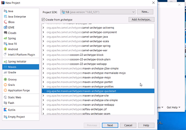186x130 pixels.
Task: Click the Gradle elephant icon
Action: pyautogui.click(x=6, y=72)
